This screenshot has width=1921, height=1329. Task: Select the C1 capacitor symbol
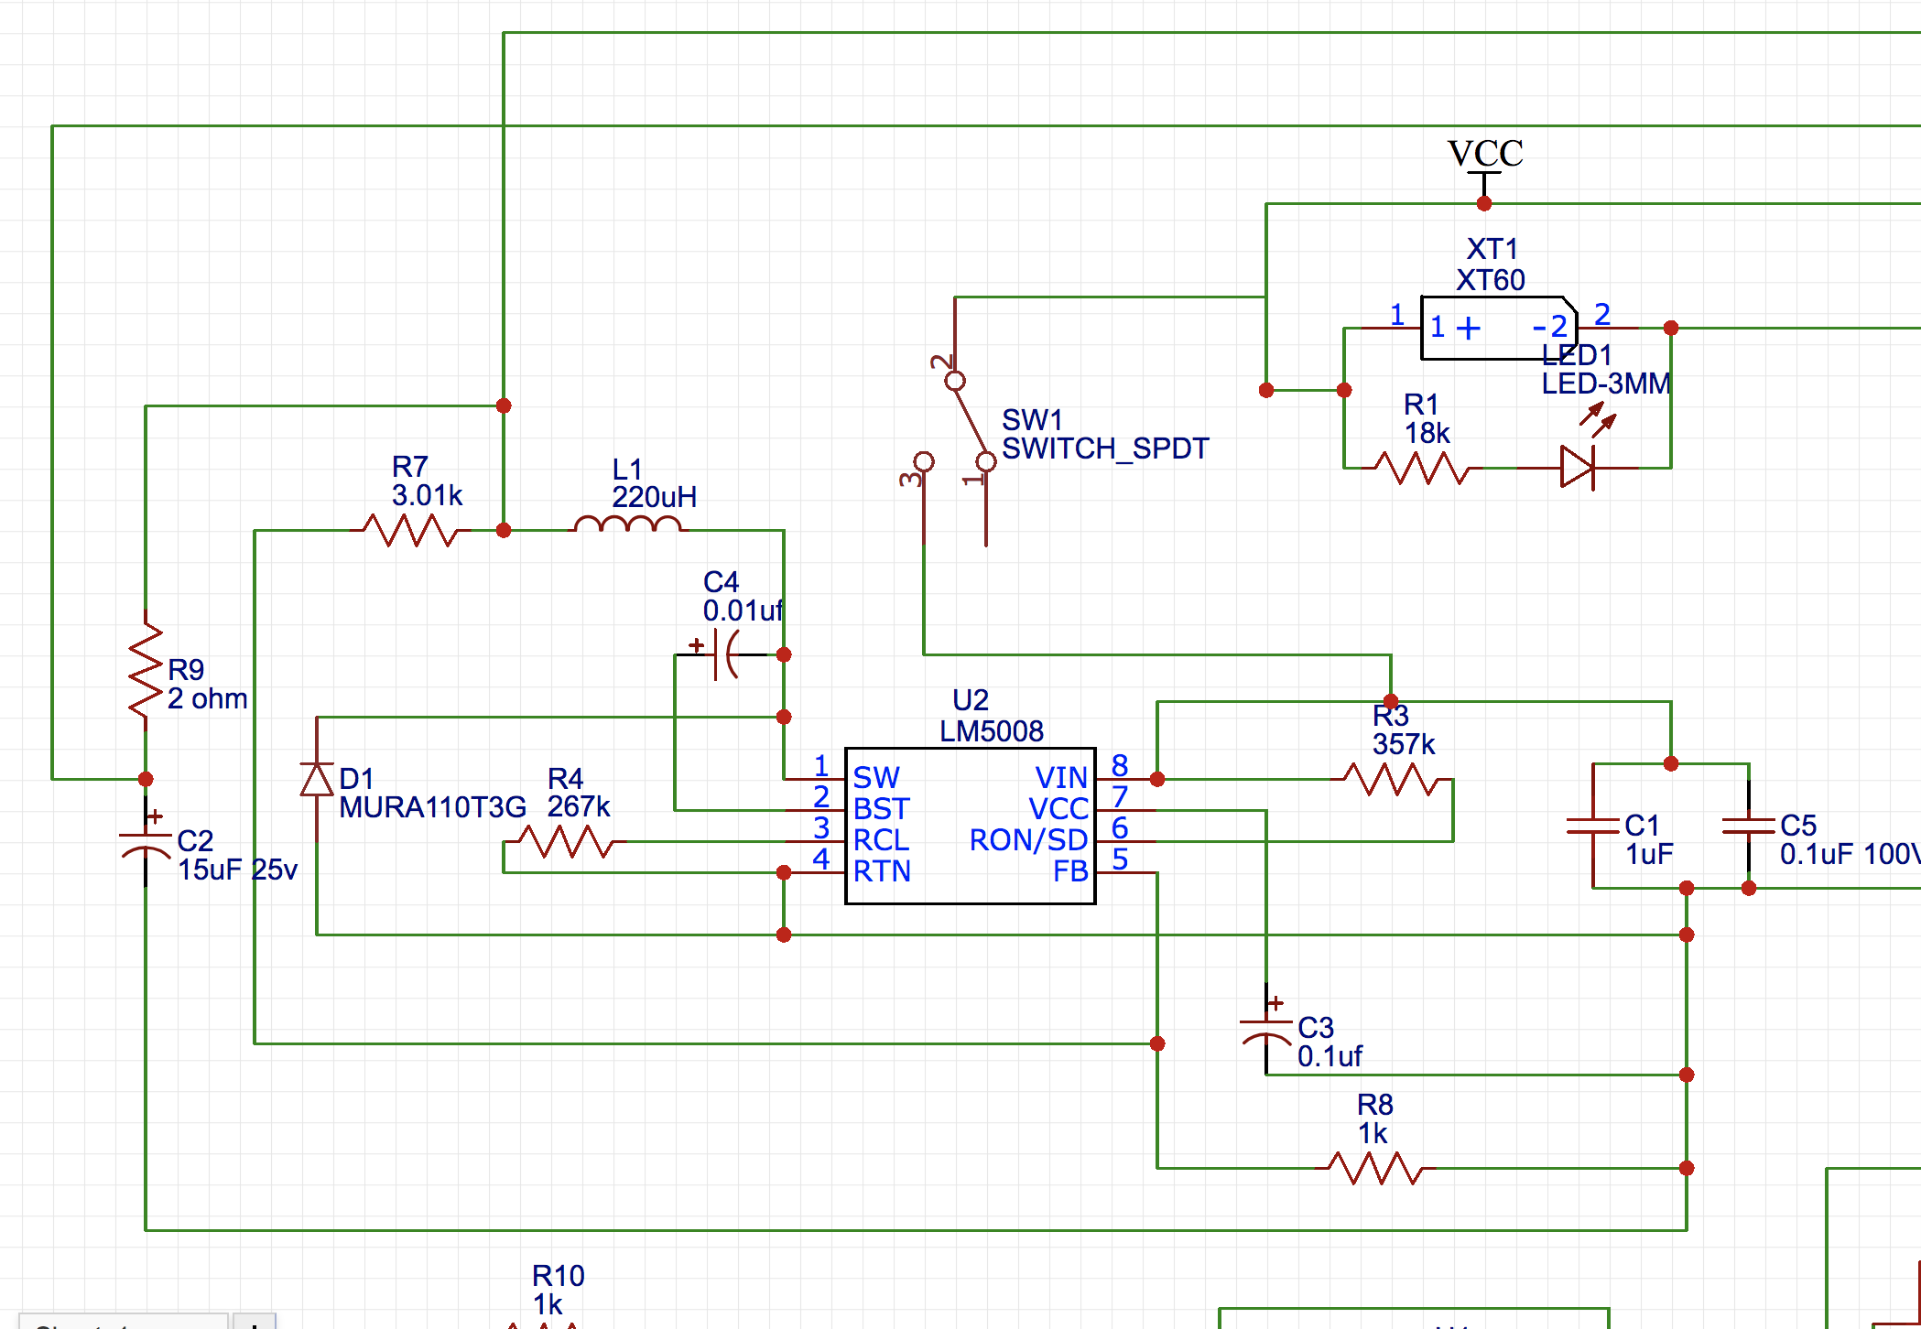pyautogui.click(x=1593, y=827)
